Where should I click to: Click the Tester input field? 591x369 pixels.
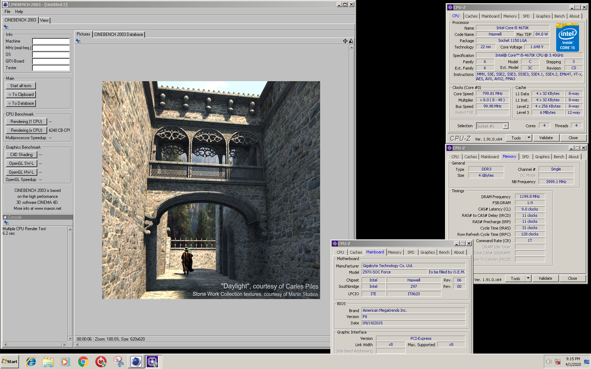[x=51, y=68]
